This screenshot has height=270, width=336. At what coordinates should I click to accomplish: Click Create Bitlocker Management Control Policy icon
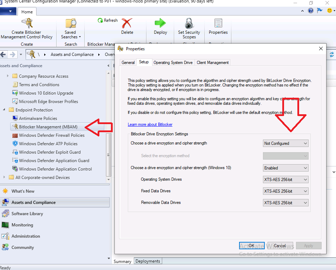27,23
